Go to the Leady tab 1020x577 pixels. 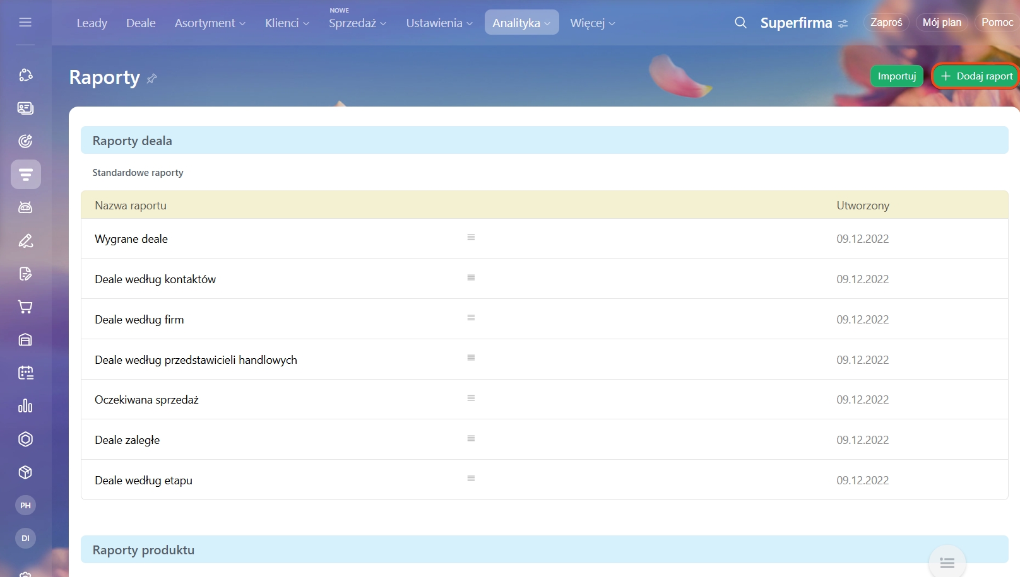pyautogui.click(x=92, y=23)
